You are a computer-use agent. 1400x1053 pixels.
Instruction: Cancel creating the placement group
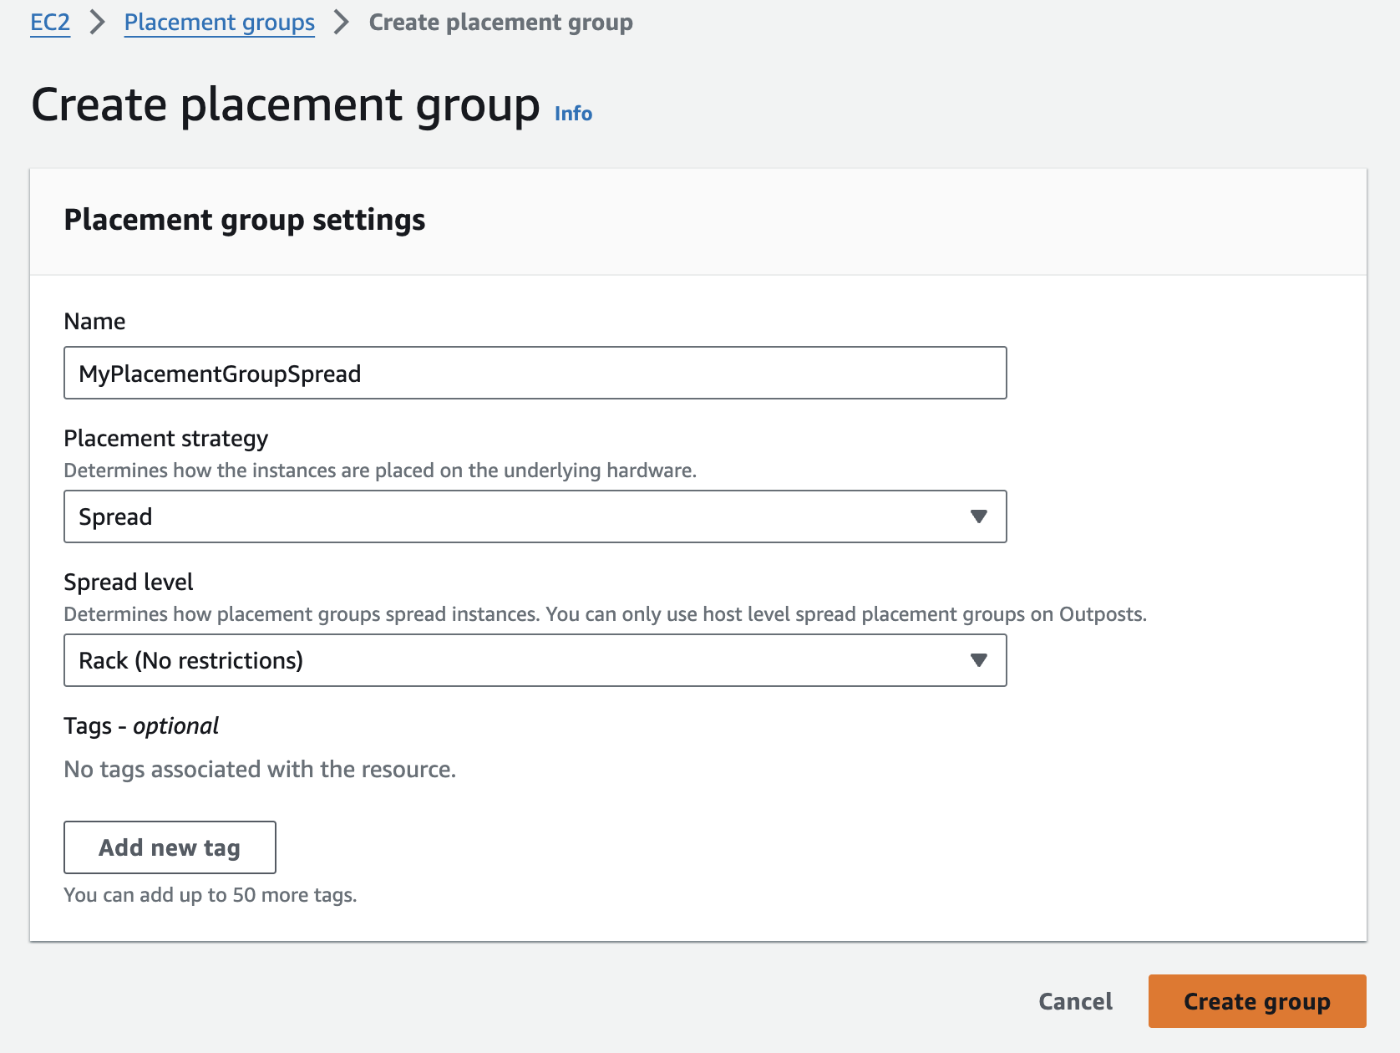click(1075, 1001)
